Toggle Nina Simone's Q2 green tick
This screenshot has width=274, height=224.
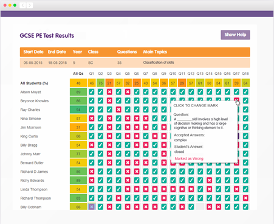[x=100, y=118]
